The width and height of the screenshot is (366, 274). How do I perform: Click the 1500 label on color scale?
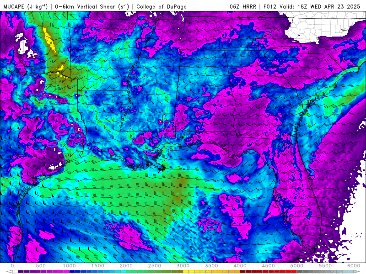pos(98,266)
